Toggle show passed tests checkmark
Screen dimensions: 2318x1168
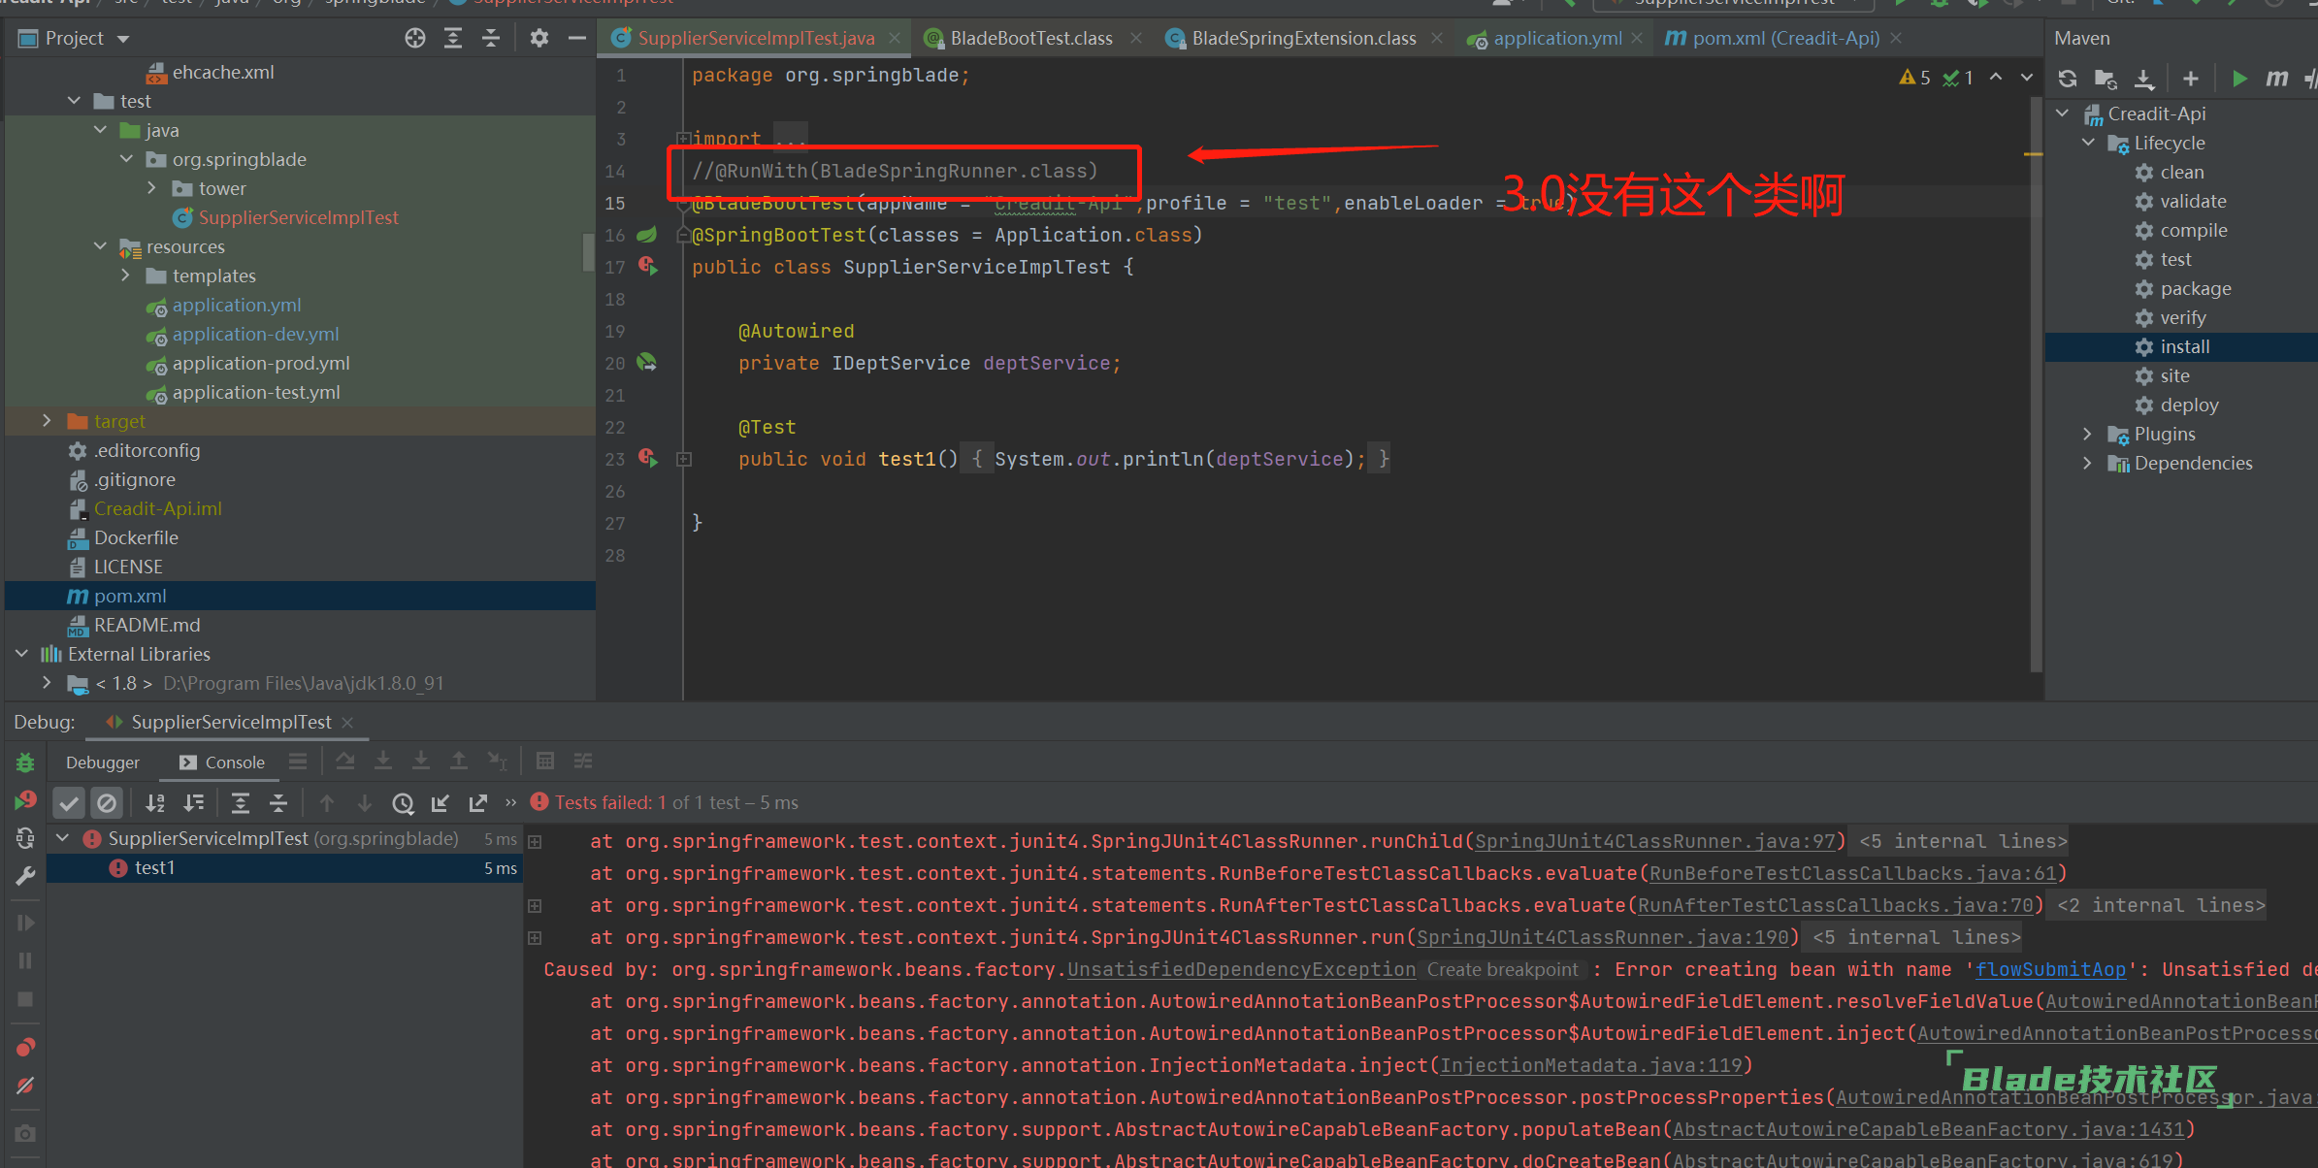coord(69,802)
